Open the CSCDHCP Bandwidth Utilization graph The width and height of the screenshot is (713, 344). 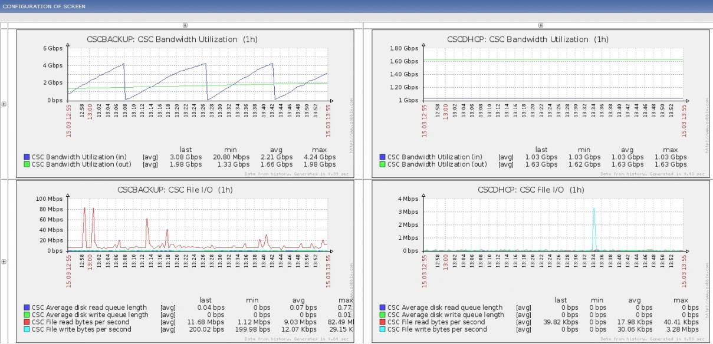[541, 104]
